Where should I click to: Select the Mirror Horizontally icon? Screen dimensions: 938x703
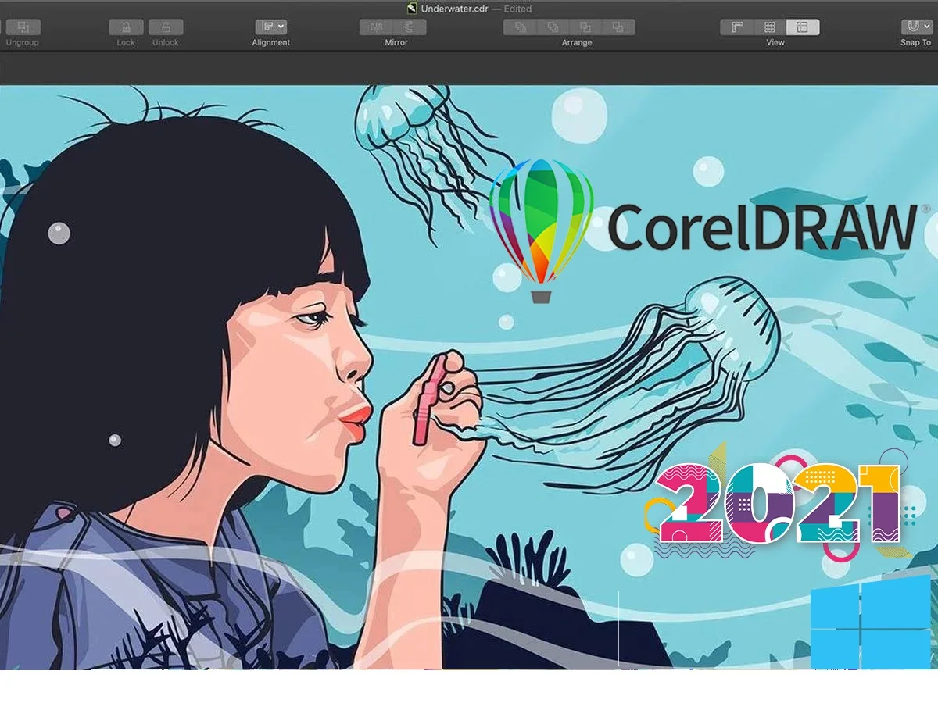click(376, 26)
